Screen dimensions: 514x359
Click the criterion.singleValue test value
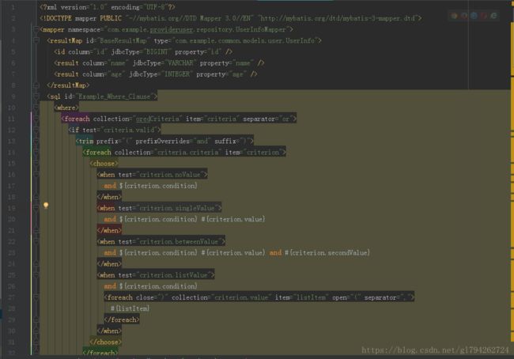[176, 208]
